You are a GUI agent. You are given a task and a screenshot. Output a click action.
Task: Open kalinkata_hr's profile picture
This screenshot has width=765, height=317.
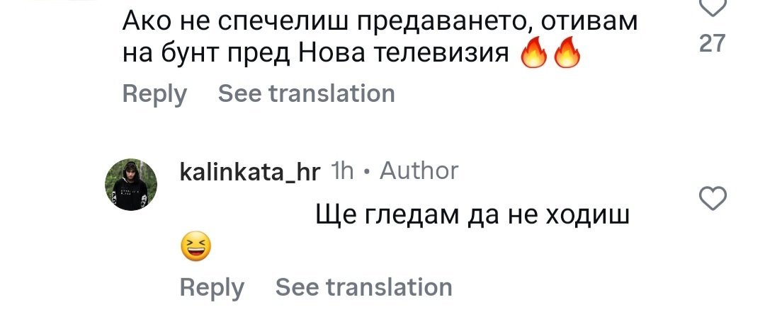(x=130, y=185)
